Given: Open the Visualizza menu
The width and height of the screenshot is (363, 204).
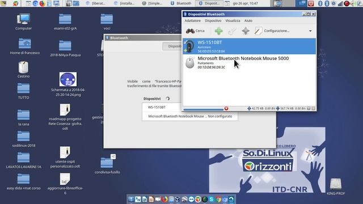Looking at the screenshot, I should 233,20.
